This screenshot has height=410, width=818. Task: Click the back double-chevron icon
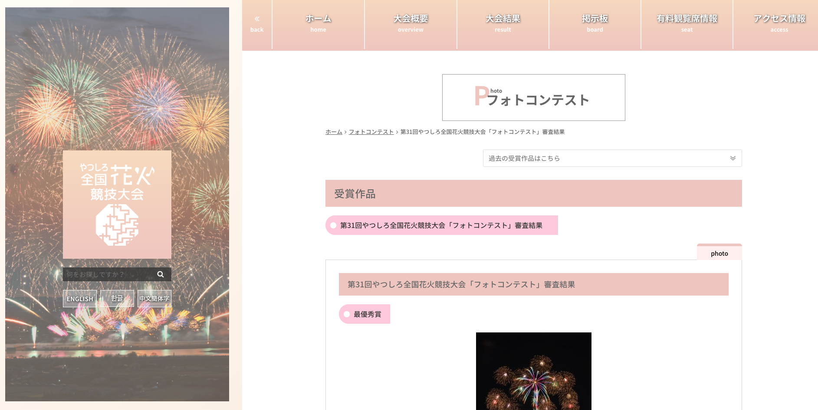point(257,19)
